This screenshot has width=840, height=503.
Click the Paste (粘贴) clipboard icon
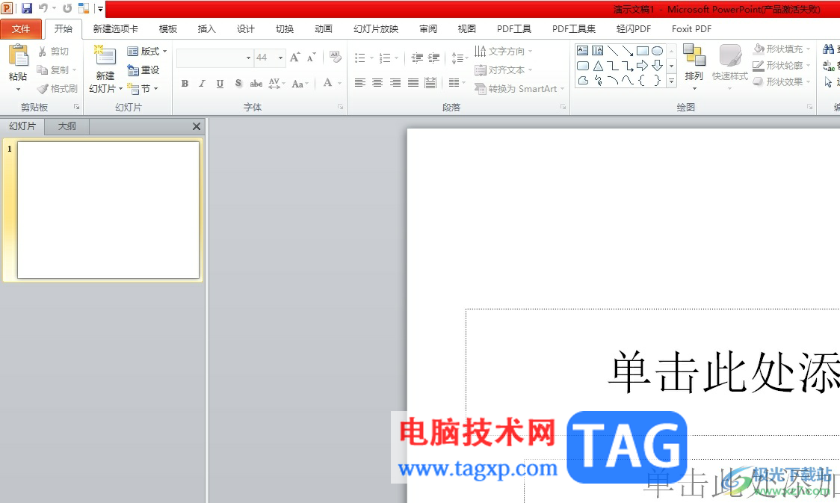coord(18,56)
